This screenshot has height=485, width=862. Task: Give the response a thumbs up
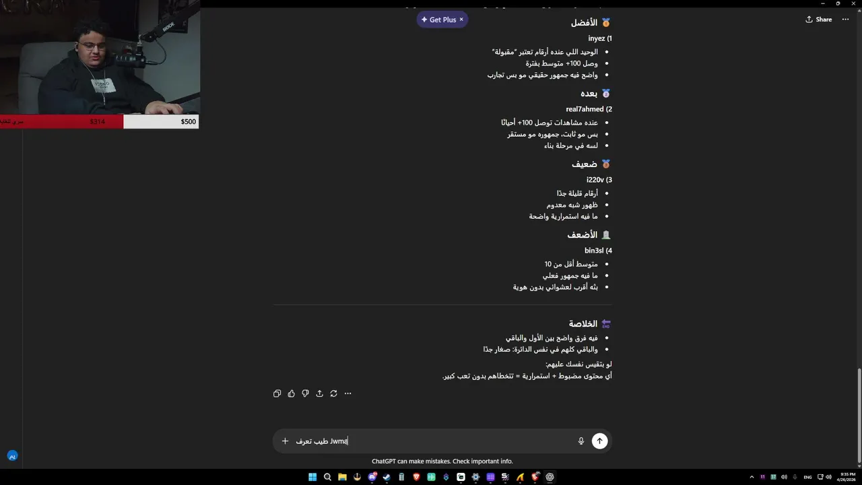[x=291, y=393]
